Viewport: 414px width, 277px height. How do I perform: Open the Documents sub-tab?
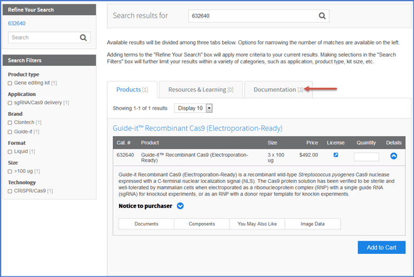pyautogui.click(x=146, y=224)
